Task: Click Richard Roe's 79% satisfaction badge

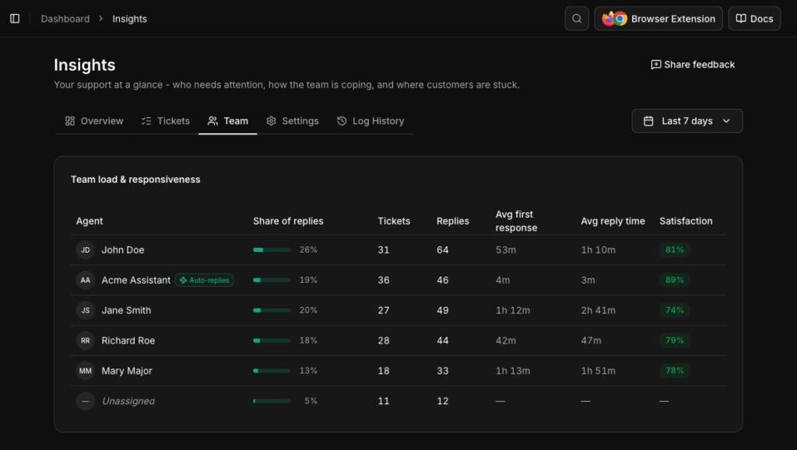Action: click(x=675, y=340)
